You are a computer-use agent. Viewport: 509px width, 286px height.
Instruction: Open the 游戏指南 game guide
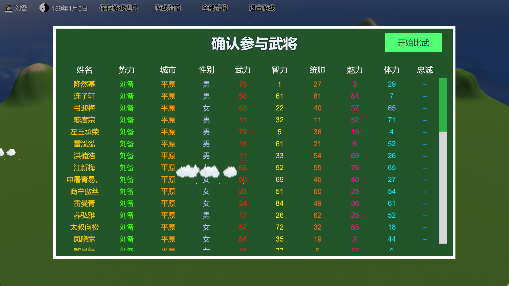[168, 8]
